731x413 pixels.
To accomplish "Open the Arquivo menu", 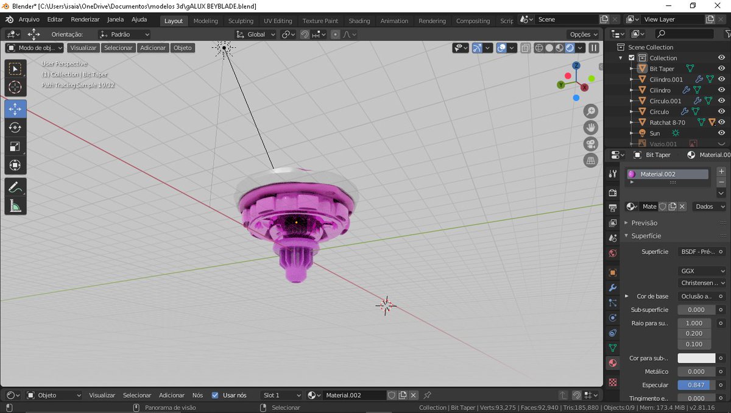I will point(29,19).
